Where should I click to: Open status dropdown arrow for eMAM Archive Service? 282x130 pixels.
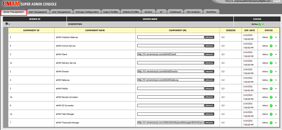(276, 46)
